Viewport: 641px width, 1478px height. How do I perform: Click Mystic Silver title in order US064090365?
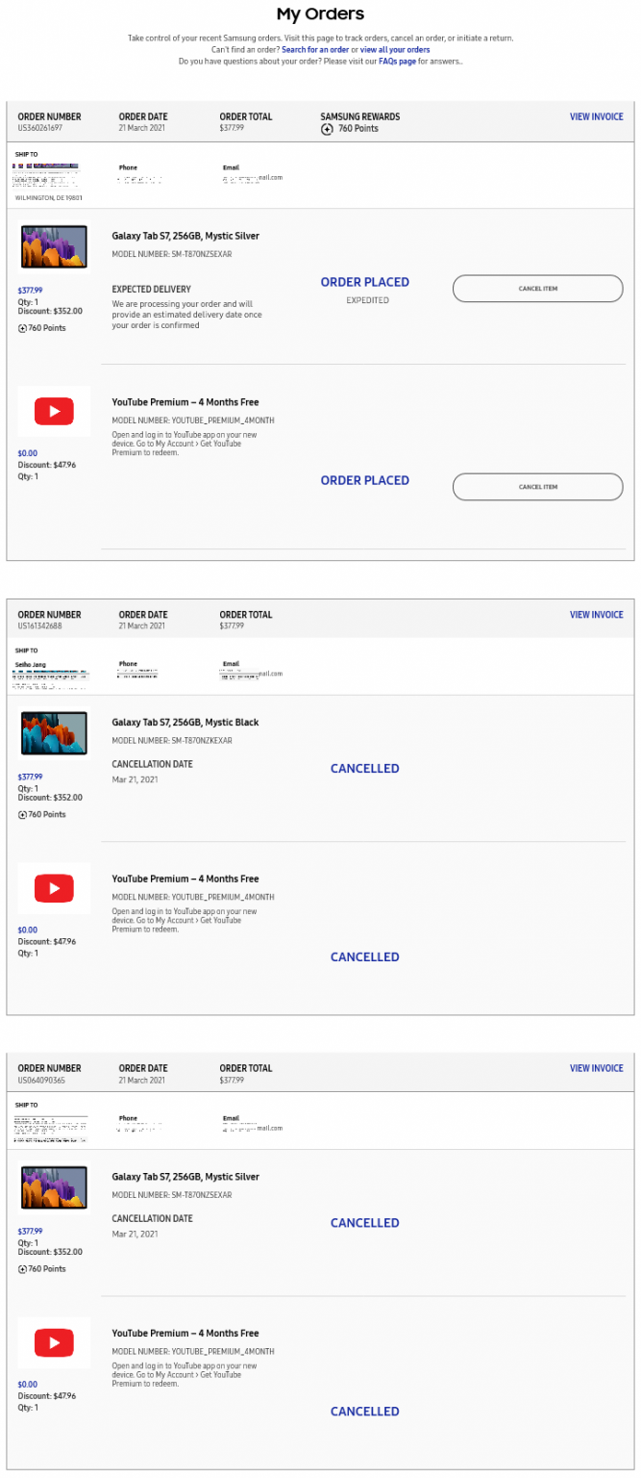pos(185,1177)
